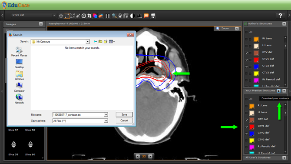
Task: Check the All box in Author's Structures
Action: 246,32
